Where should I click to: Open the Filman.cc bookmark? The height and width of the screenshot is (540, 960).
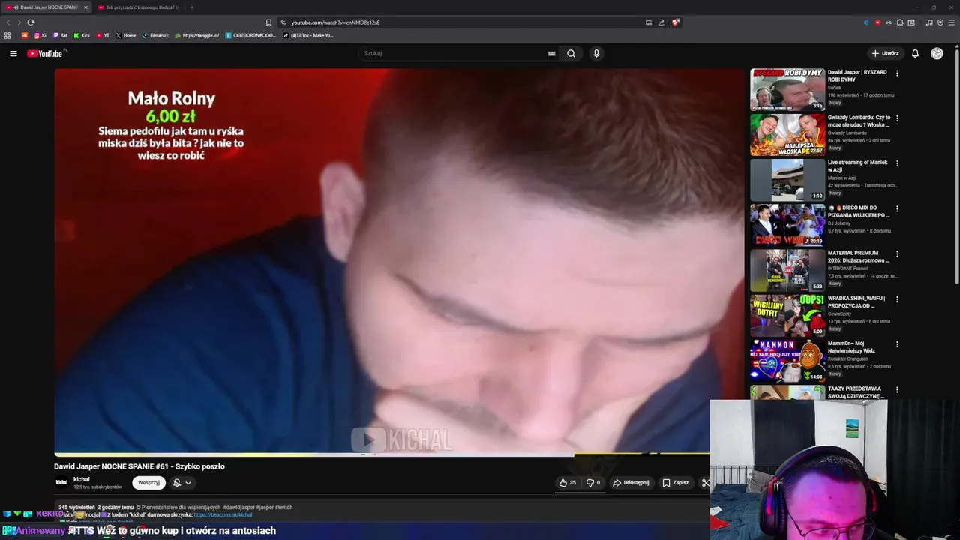[x=156, y=35]
